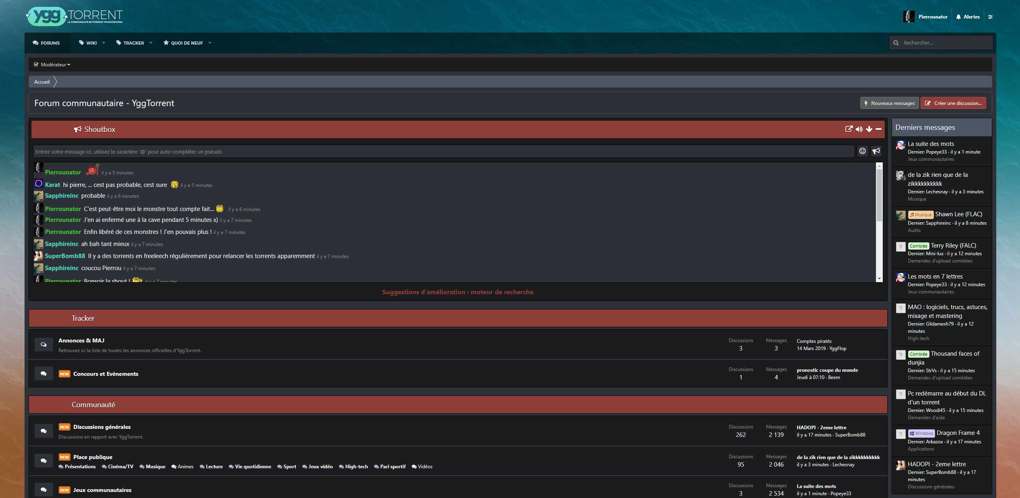1020x498 pixels.
Task: Open the Alertes notifications bell
Action: point(968,16)
